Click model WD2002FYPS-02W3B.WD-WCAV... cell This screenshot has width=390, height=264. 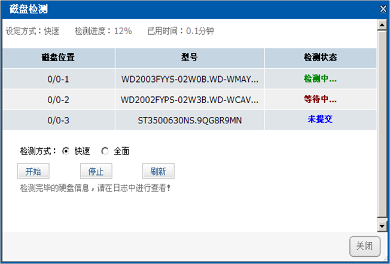[x=190, y=100]
